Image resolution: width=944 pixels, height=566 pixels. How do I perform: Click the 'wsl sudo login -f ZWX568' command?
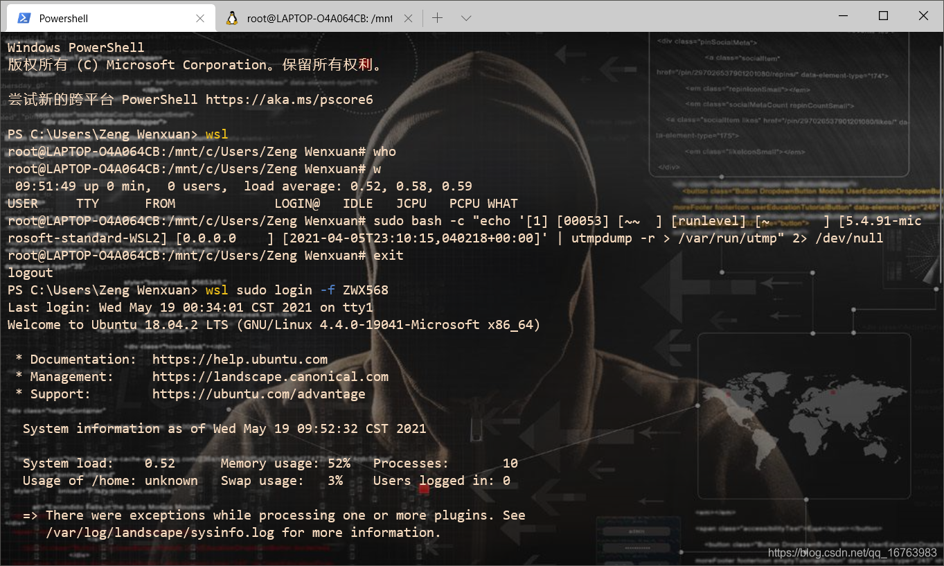(x=297, y=290)
